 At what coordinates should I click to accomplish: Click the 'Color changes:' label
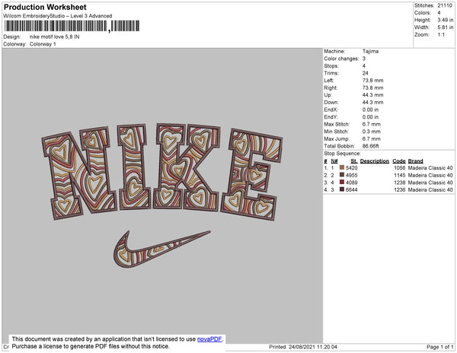point(341,59)
